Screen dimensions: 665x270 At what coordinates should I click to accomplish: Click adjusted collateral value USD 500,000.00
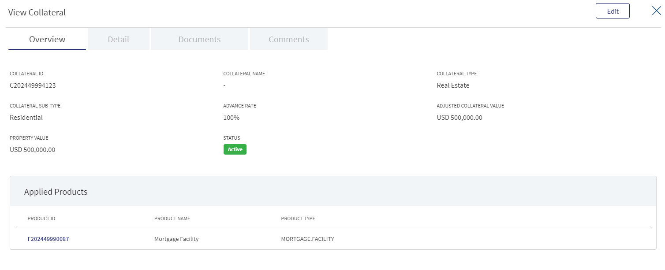(x=460, y=118)
